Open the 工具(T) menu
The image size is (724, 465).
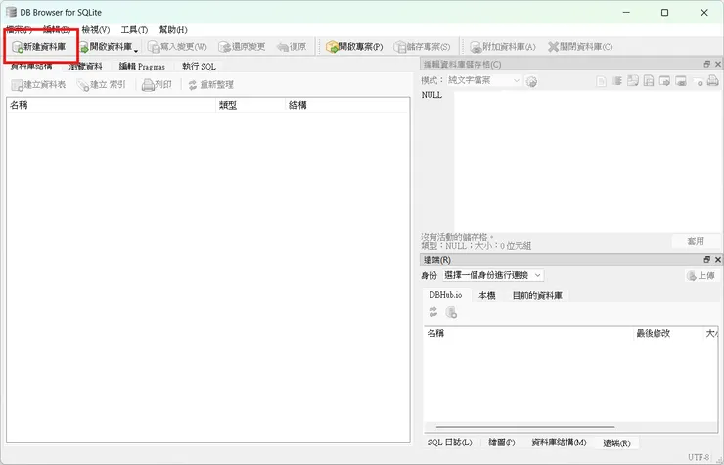click(x=134, y=30)
